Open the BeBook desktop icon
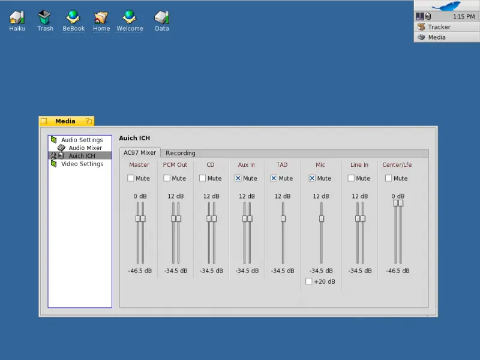Screen dimensions: 480x360 click(73, 21)
